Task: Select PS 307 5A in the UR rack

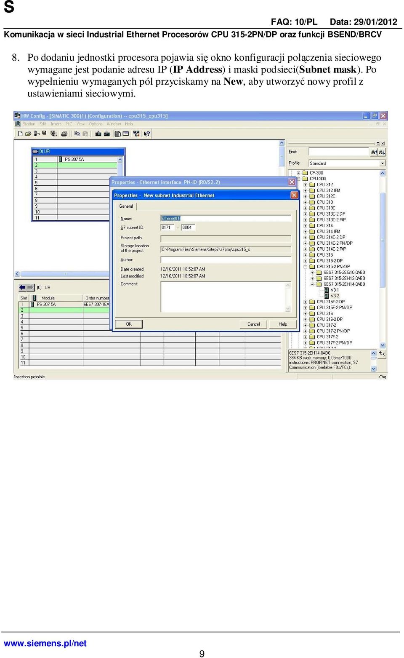Action: (74, 159)
